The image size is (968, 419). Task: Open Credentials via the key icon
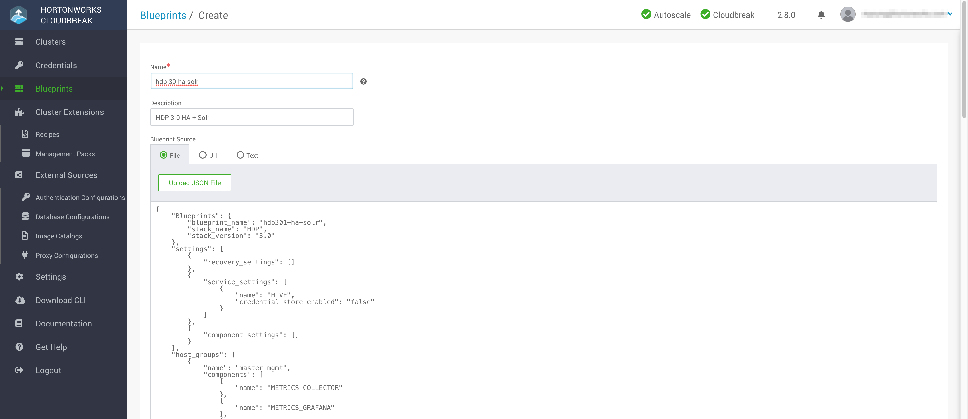click(20, 65)
